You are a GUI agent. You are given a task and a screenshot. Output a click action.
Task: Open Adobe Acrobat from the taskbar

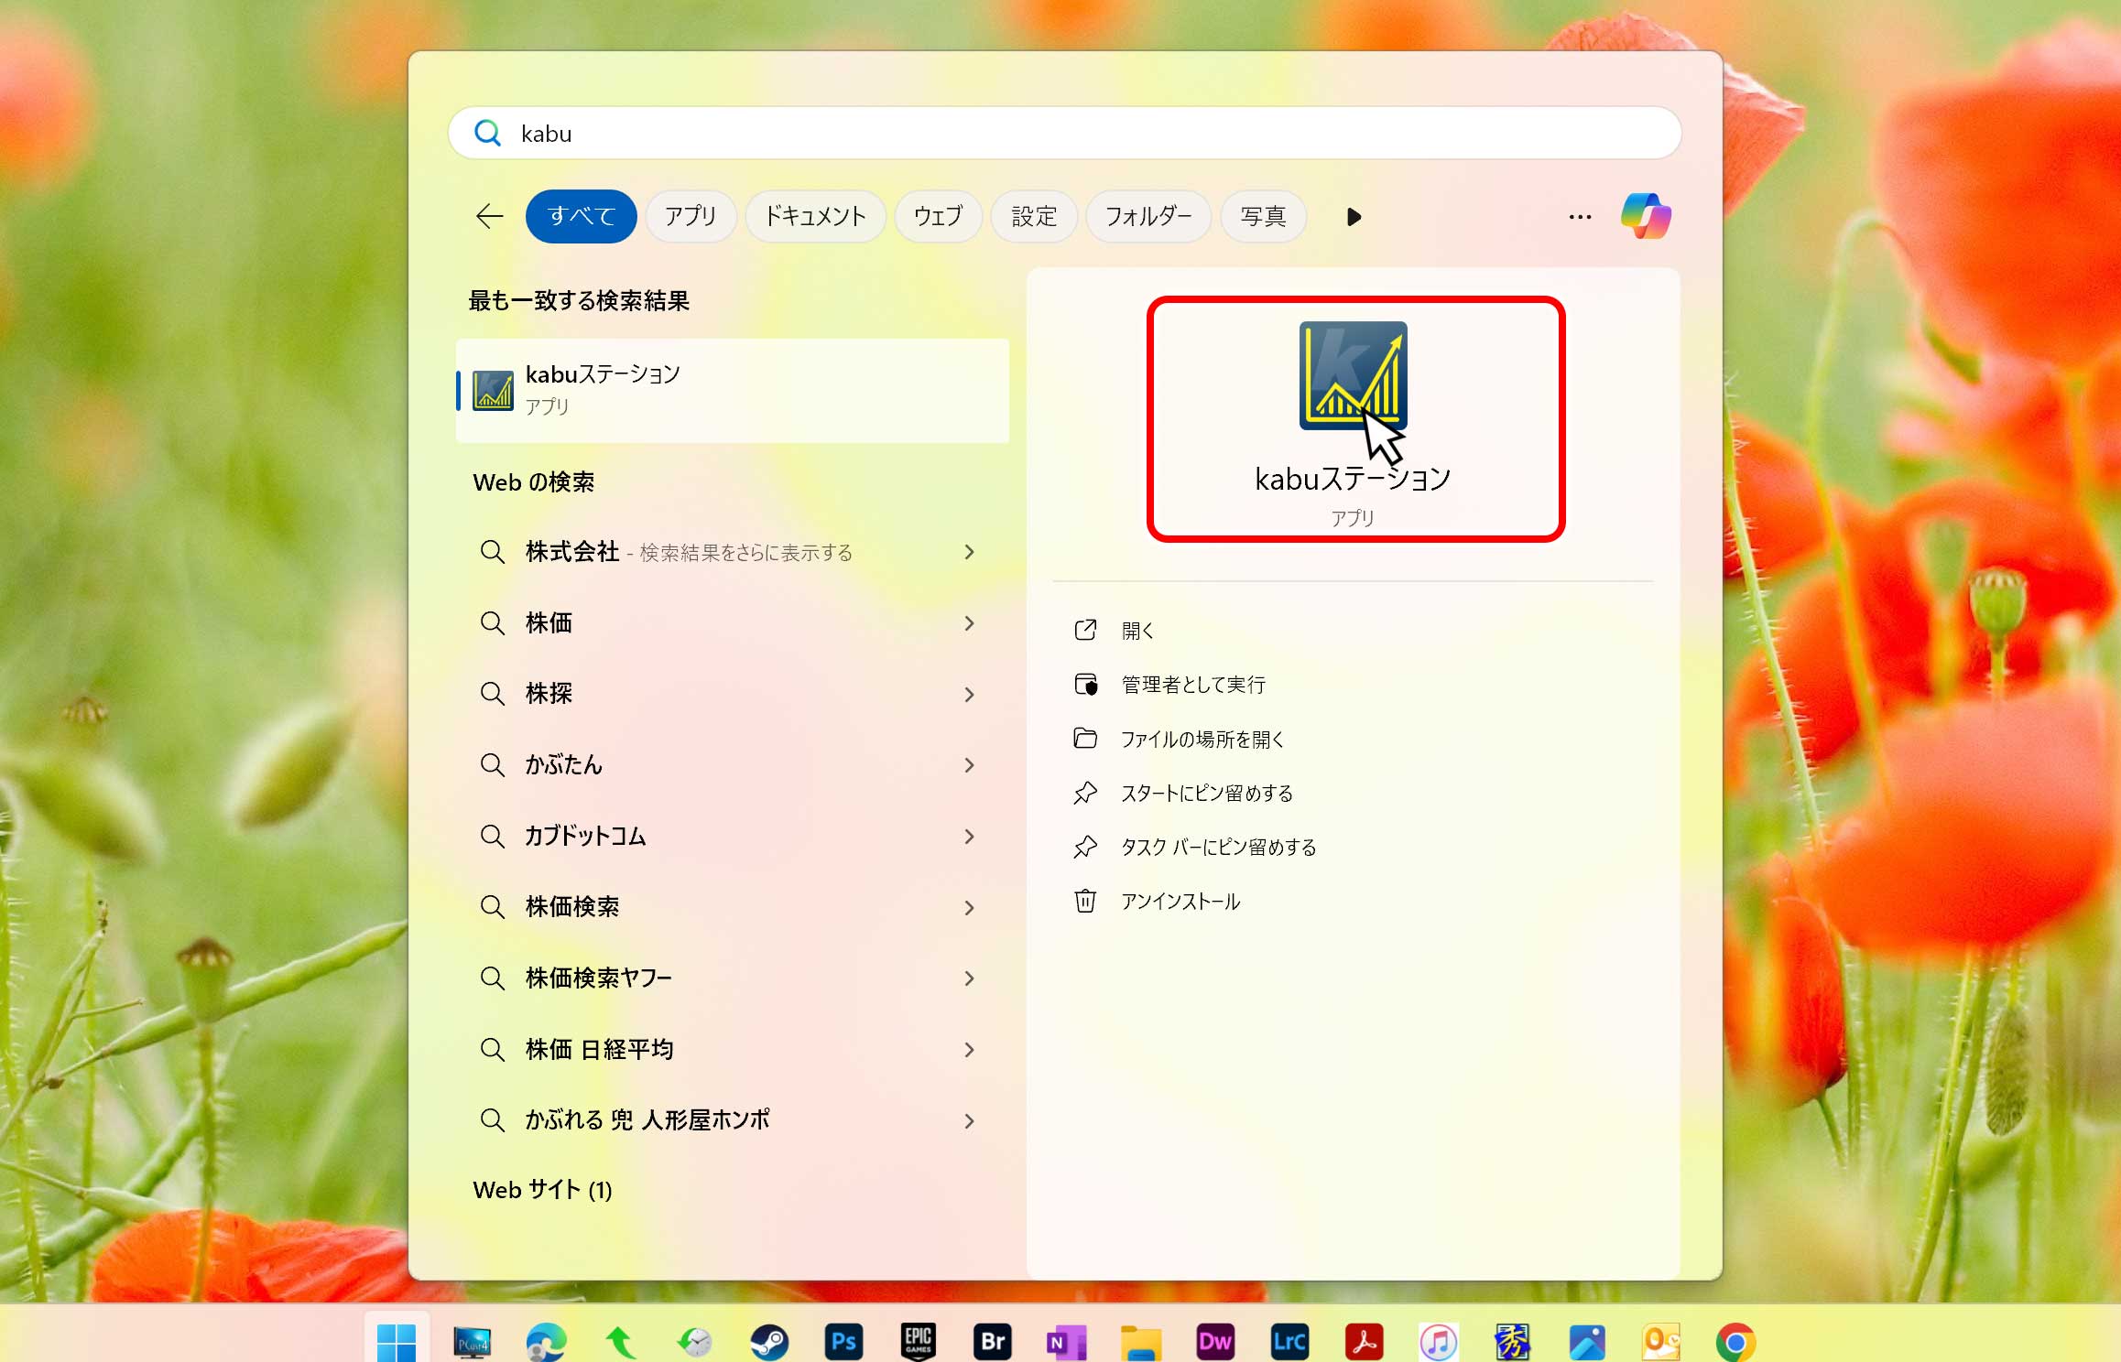pos(1365,1343)
